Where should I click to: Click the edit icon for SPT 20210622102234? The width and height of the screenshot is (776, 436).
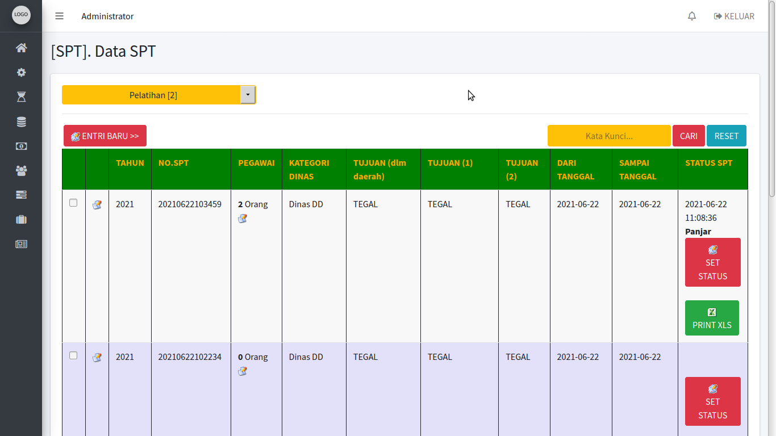click(x=97, y=358)
